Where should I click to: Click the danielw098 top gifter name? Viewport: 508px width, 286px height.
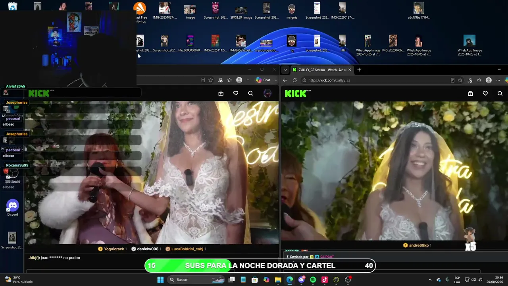pyautogui.click(x=148, y=249)
